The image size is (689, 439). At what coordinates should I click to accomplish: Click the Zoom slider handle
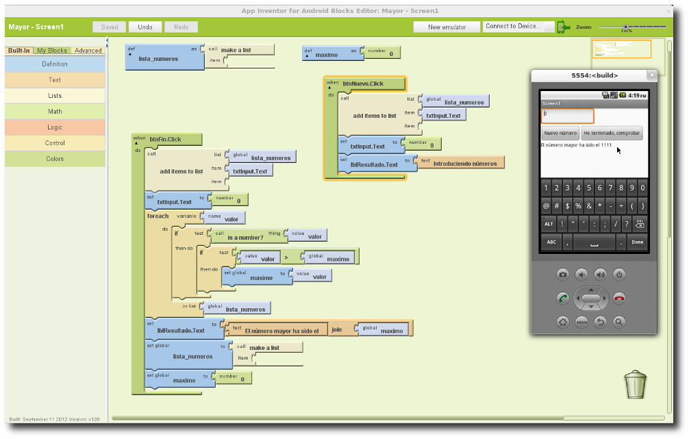(625, 27)
